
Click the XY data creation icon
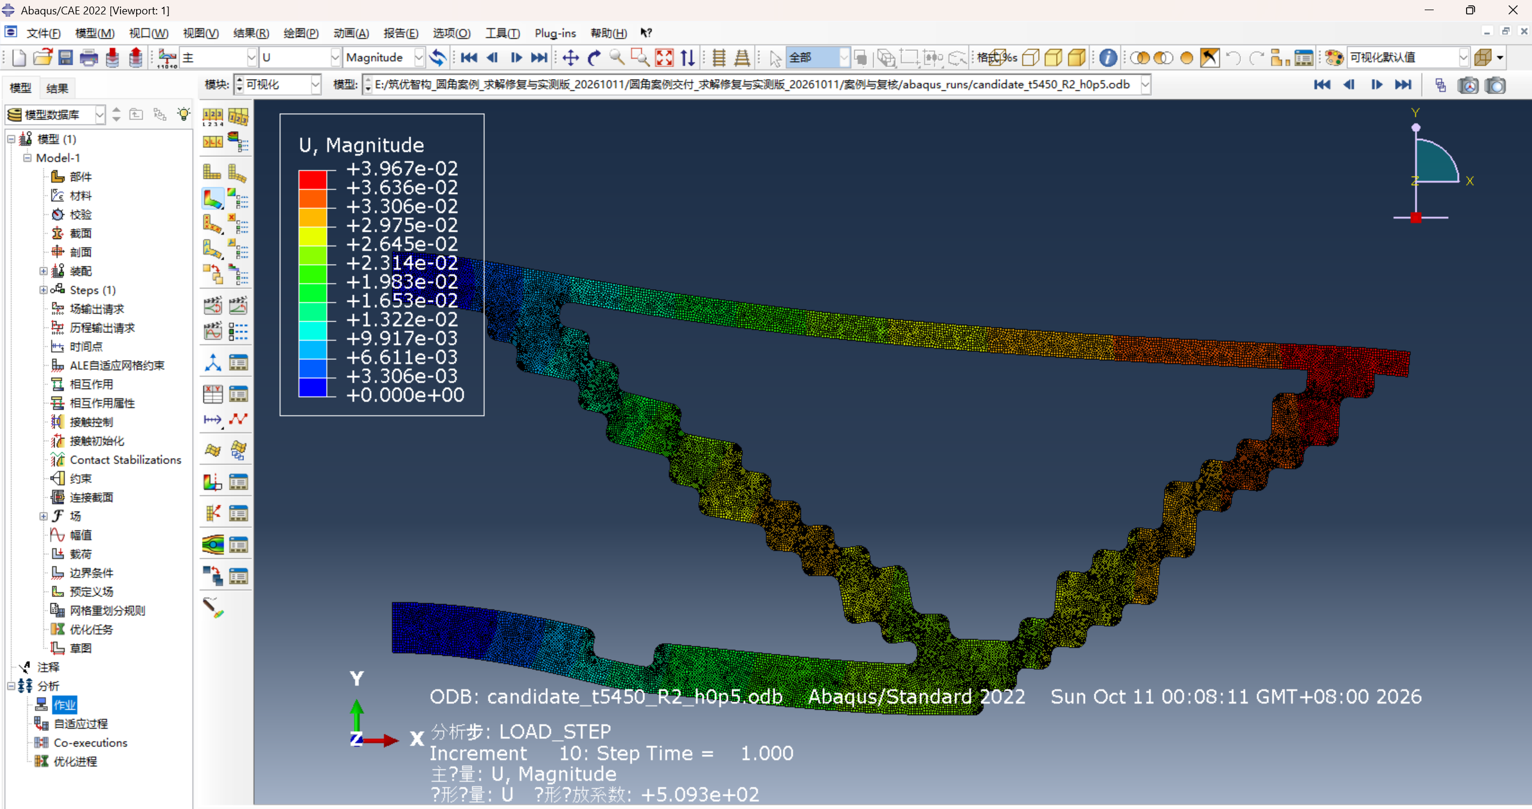[x=213, y=394]
